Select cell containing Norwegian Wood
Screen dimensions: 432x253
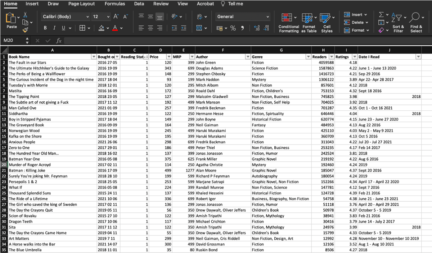coord(52,130)
